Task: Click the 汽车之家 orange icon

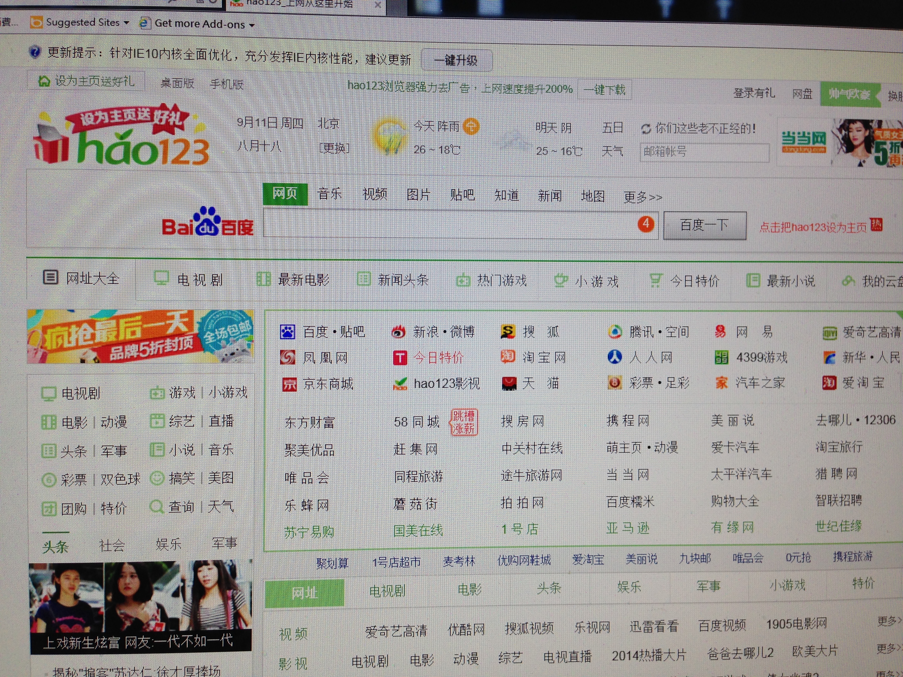Action: coord(721,383)
